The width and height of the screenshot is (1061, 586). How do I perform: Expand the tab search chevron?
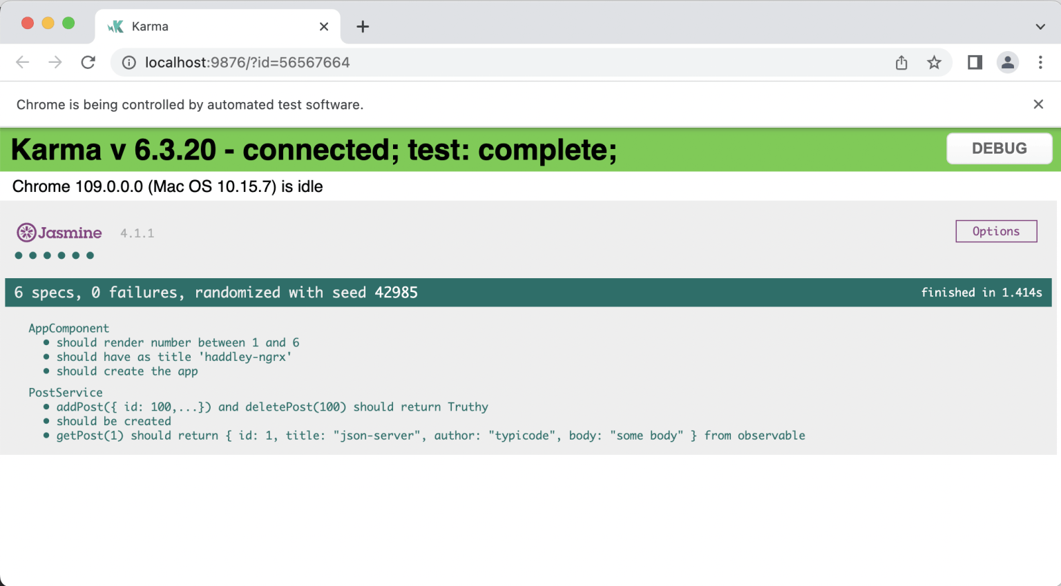(x=1040, y=27)
